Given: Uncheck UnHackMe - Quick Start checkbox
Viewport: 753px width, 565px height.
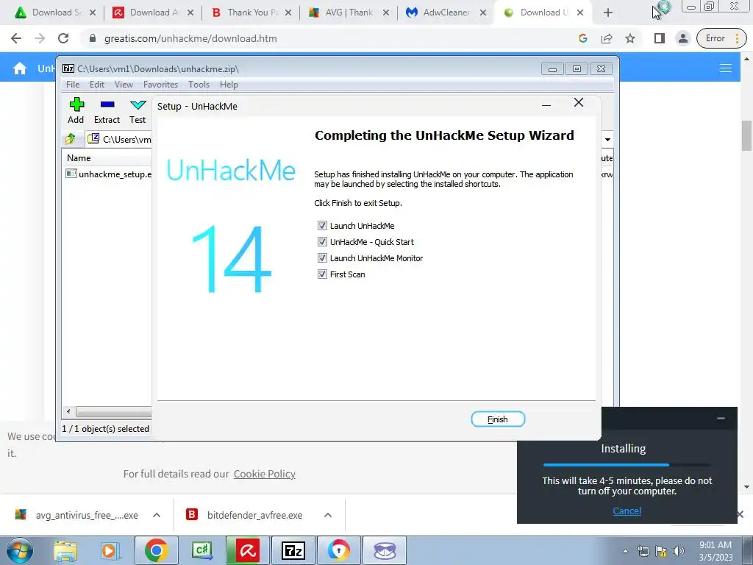Looking at the screenshot, I should [x=322, y=241].
